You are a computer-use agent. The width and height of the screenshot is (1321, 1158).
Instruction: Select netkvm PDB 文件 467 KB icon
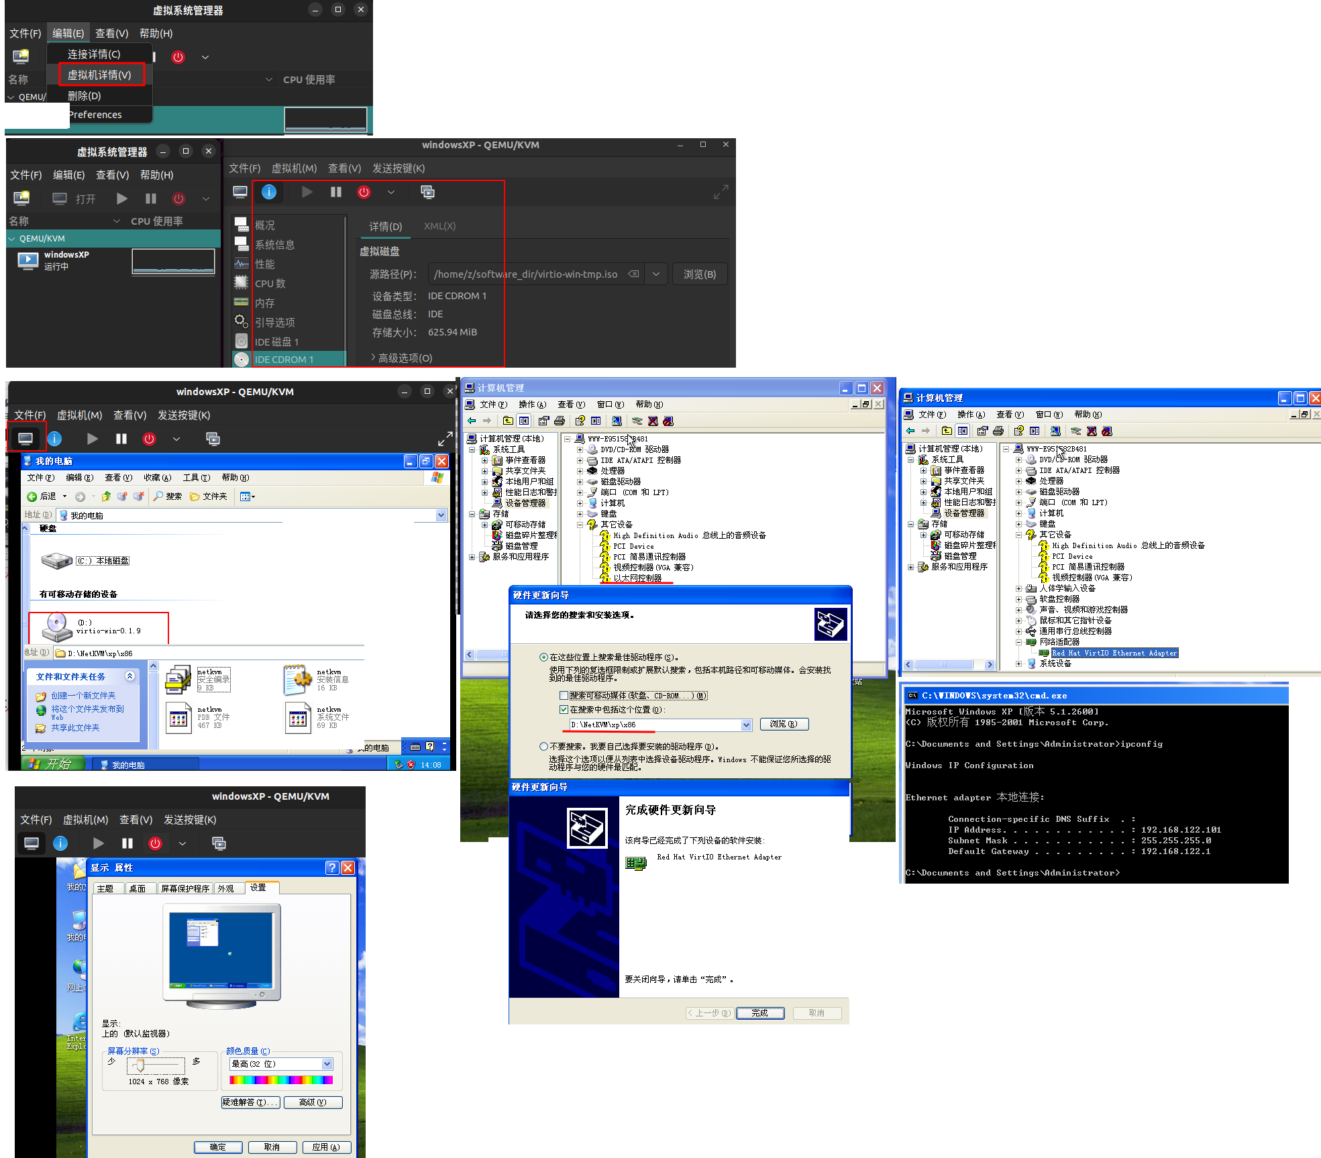(x=178, y=718)
